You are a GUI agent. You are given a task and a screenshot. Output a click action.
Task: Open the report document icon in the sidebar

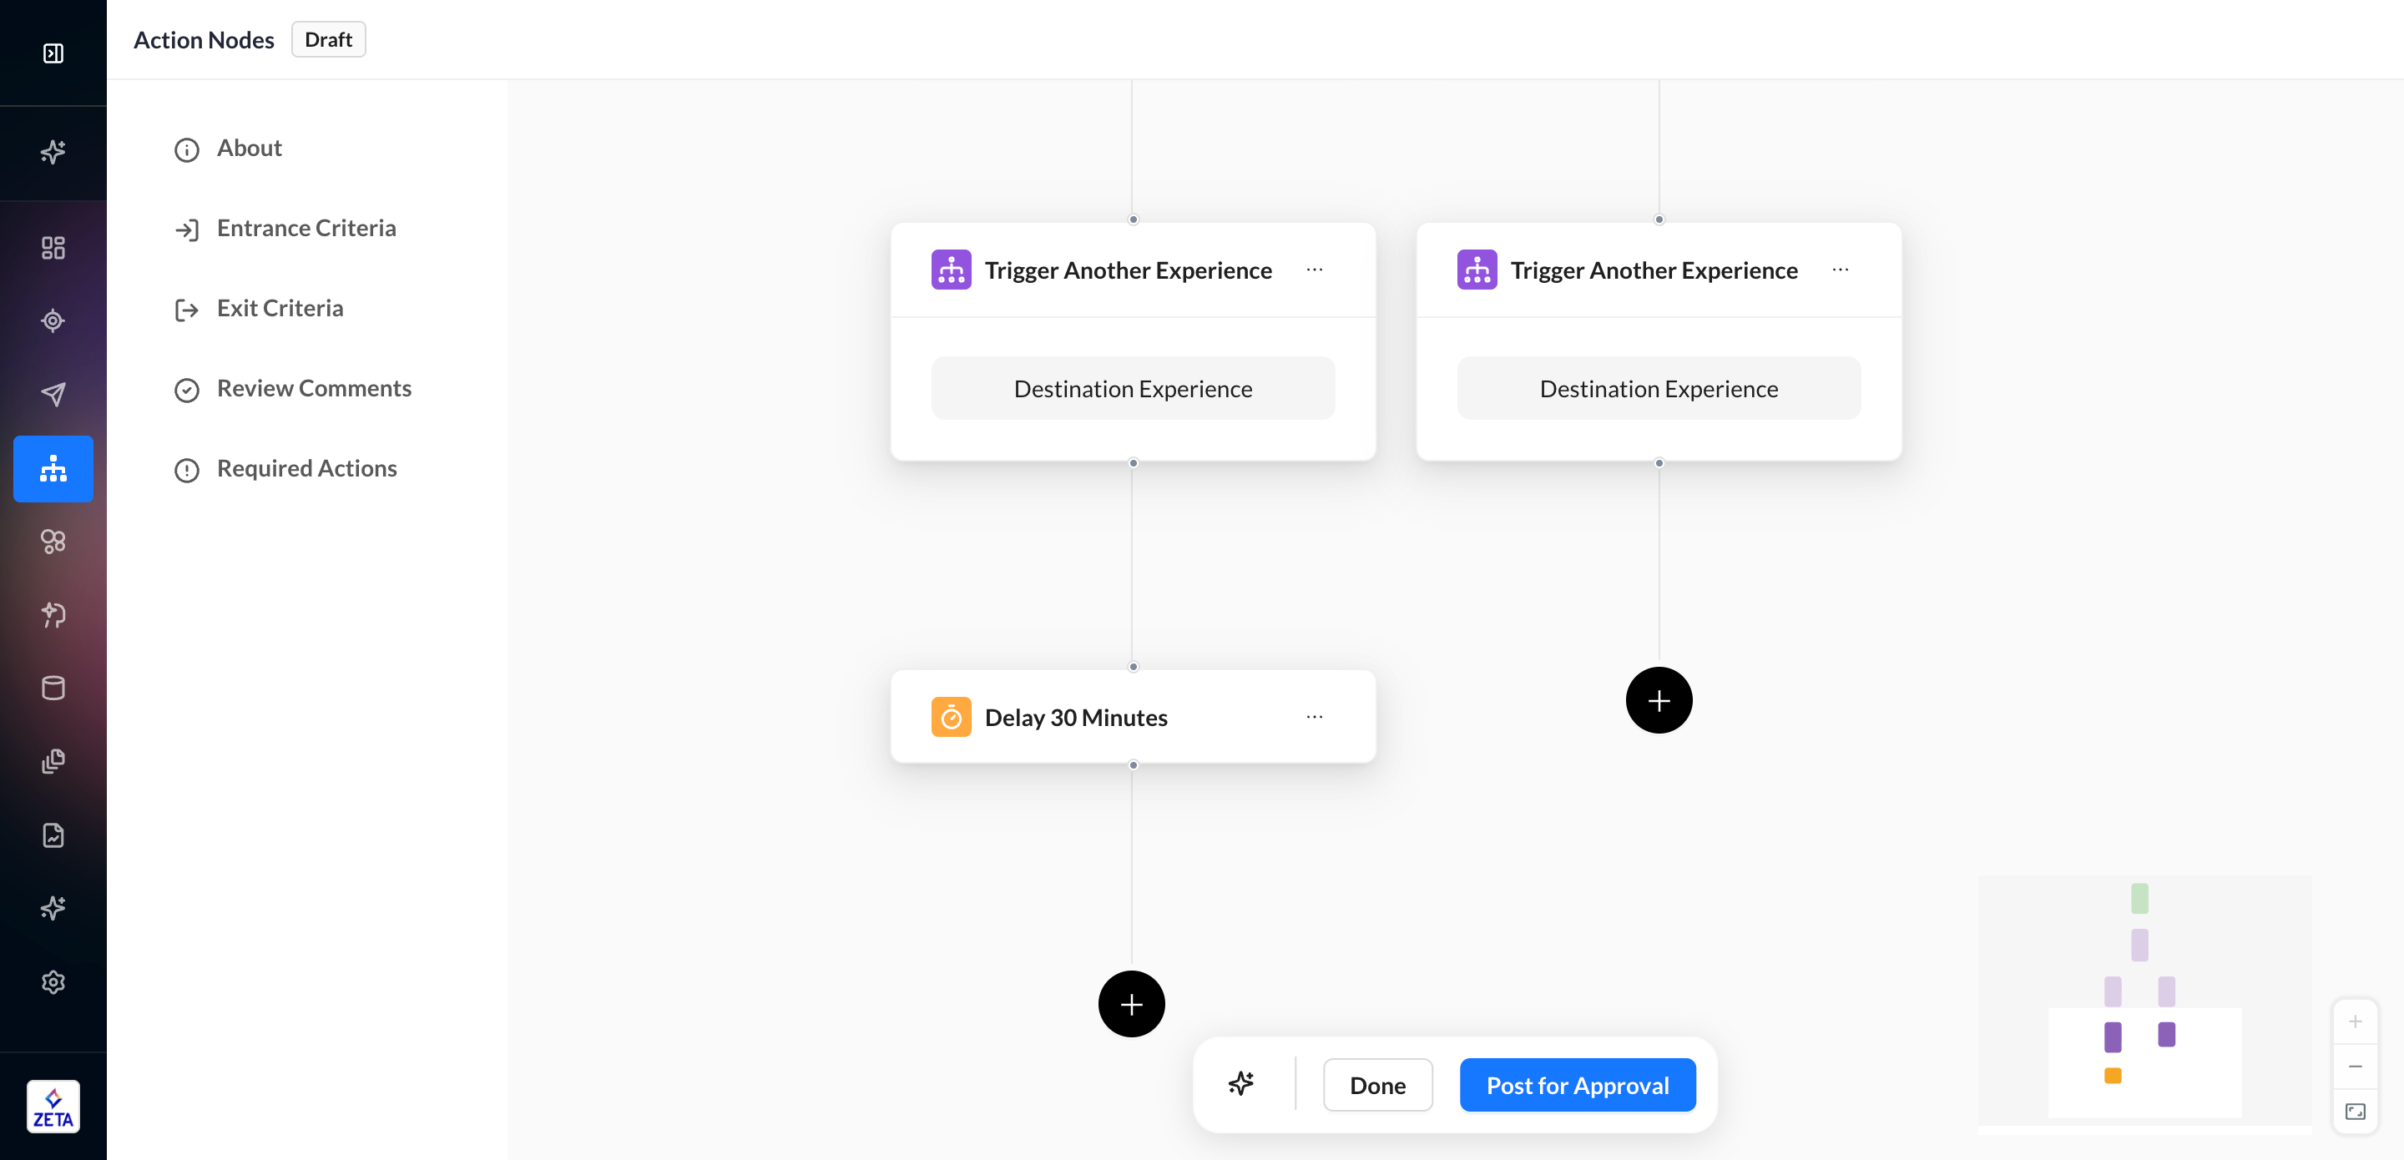click(x=53, y=835)
